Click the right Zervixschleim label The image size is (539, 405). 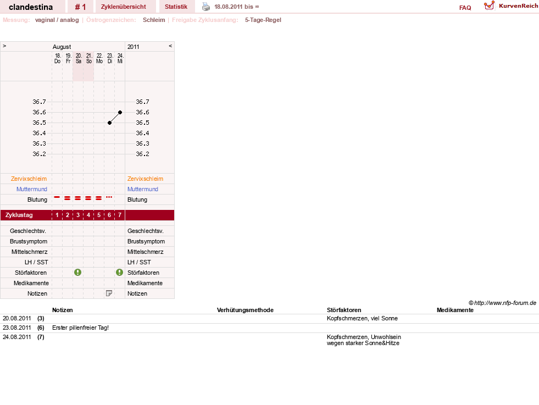(146, 179)
